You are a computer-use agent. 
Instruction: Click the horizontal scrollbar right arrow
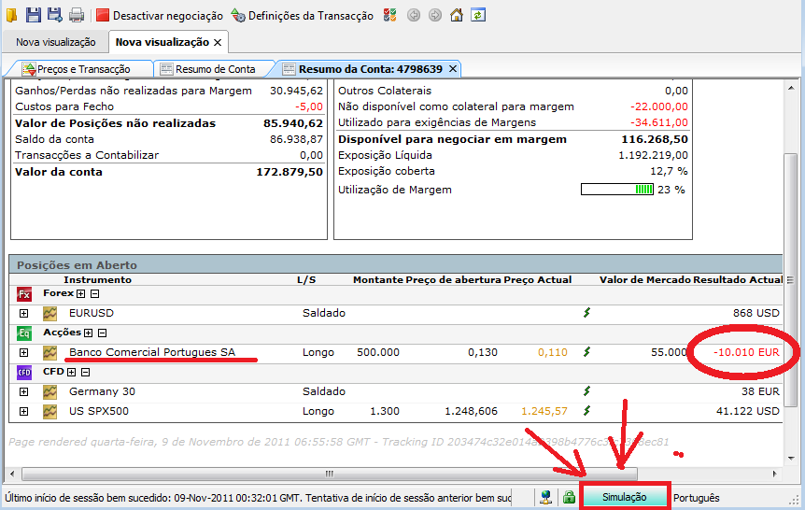tap(775, 474)
